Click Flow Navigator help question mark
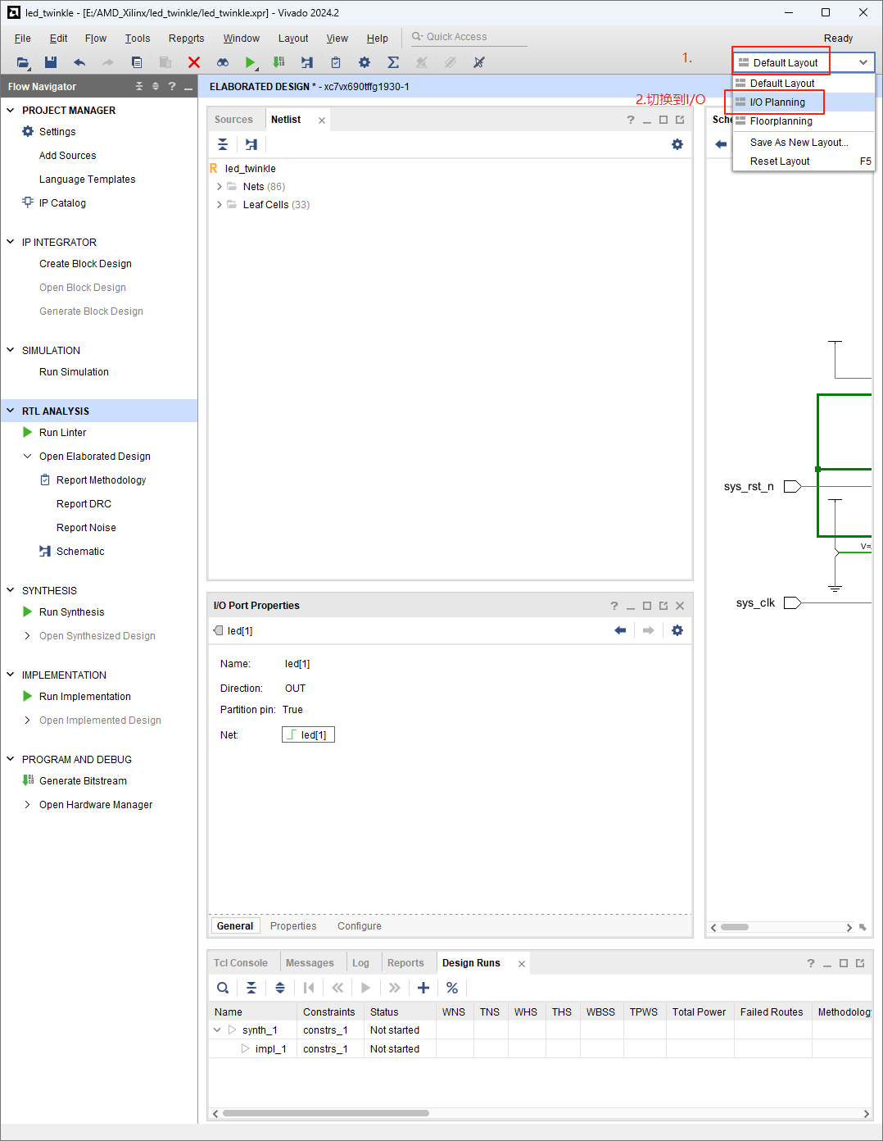The width and height of the screenshot is (883, 1141). click(172, 86)
